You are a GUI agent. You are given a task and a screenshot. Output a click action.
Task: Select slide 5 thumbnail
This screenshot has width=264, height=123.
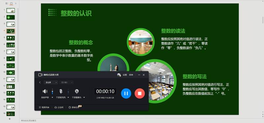11,38
